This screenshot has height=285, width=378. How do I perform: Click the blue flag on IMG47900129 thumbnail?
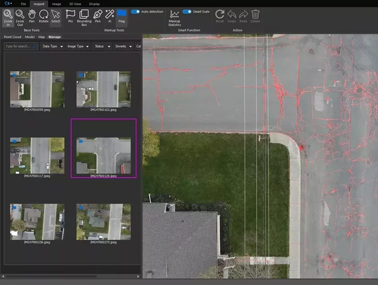click(81, 141)
